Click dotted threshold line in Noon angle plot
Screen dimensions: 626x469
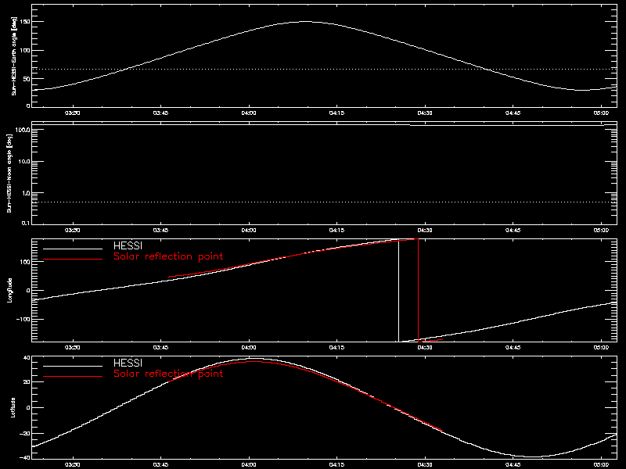pos(324,202)
